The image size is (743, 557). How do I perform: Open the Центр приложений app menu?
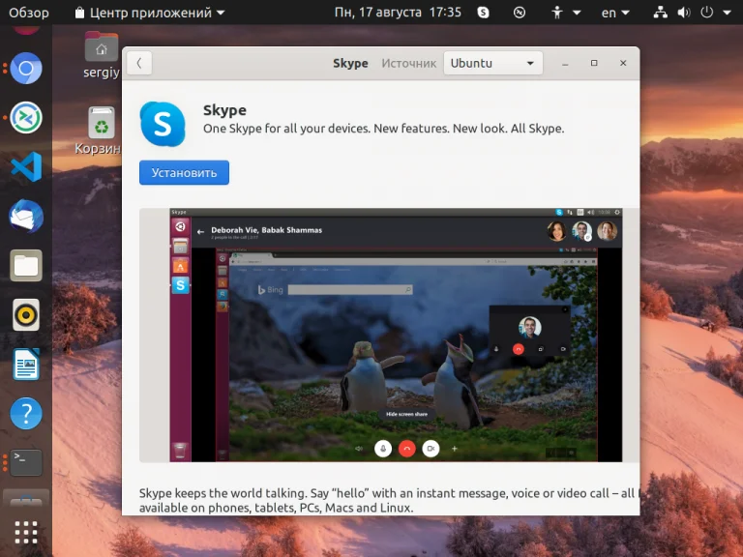click(x=150, y=13)
